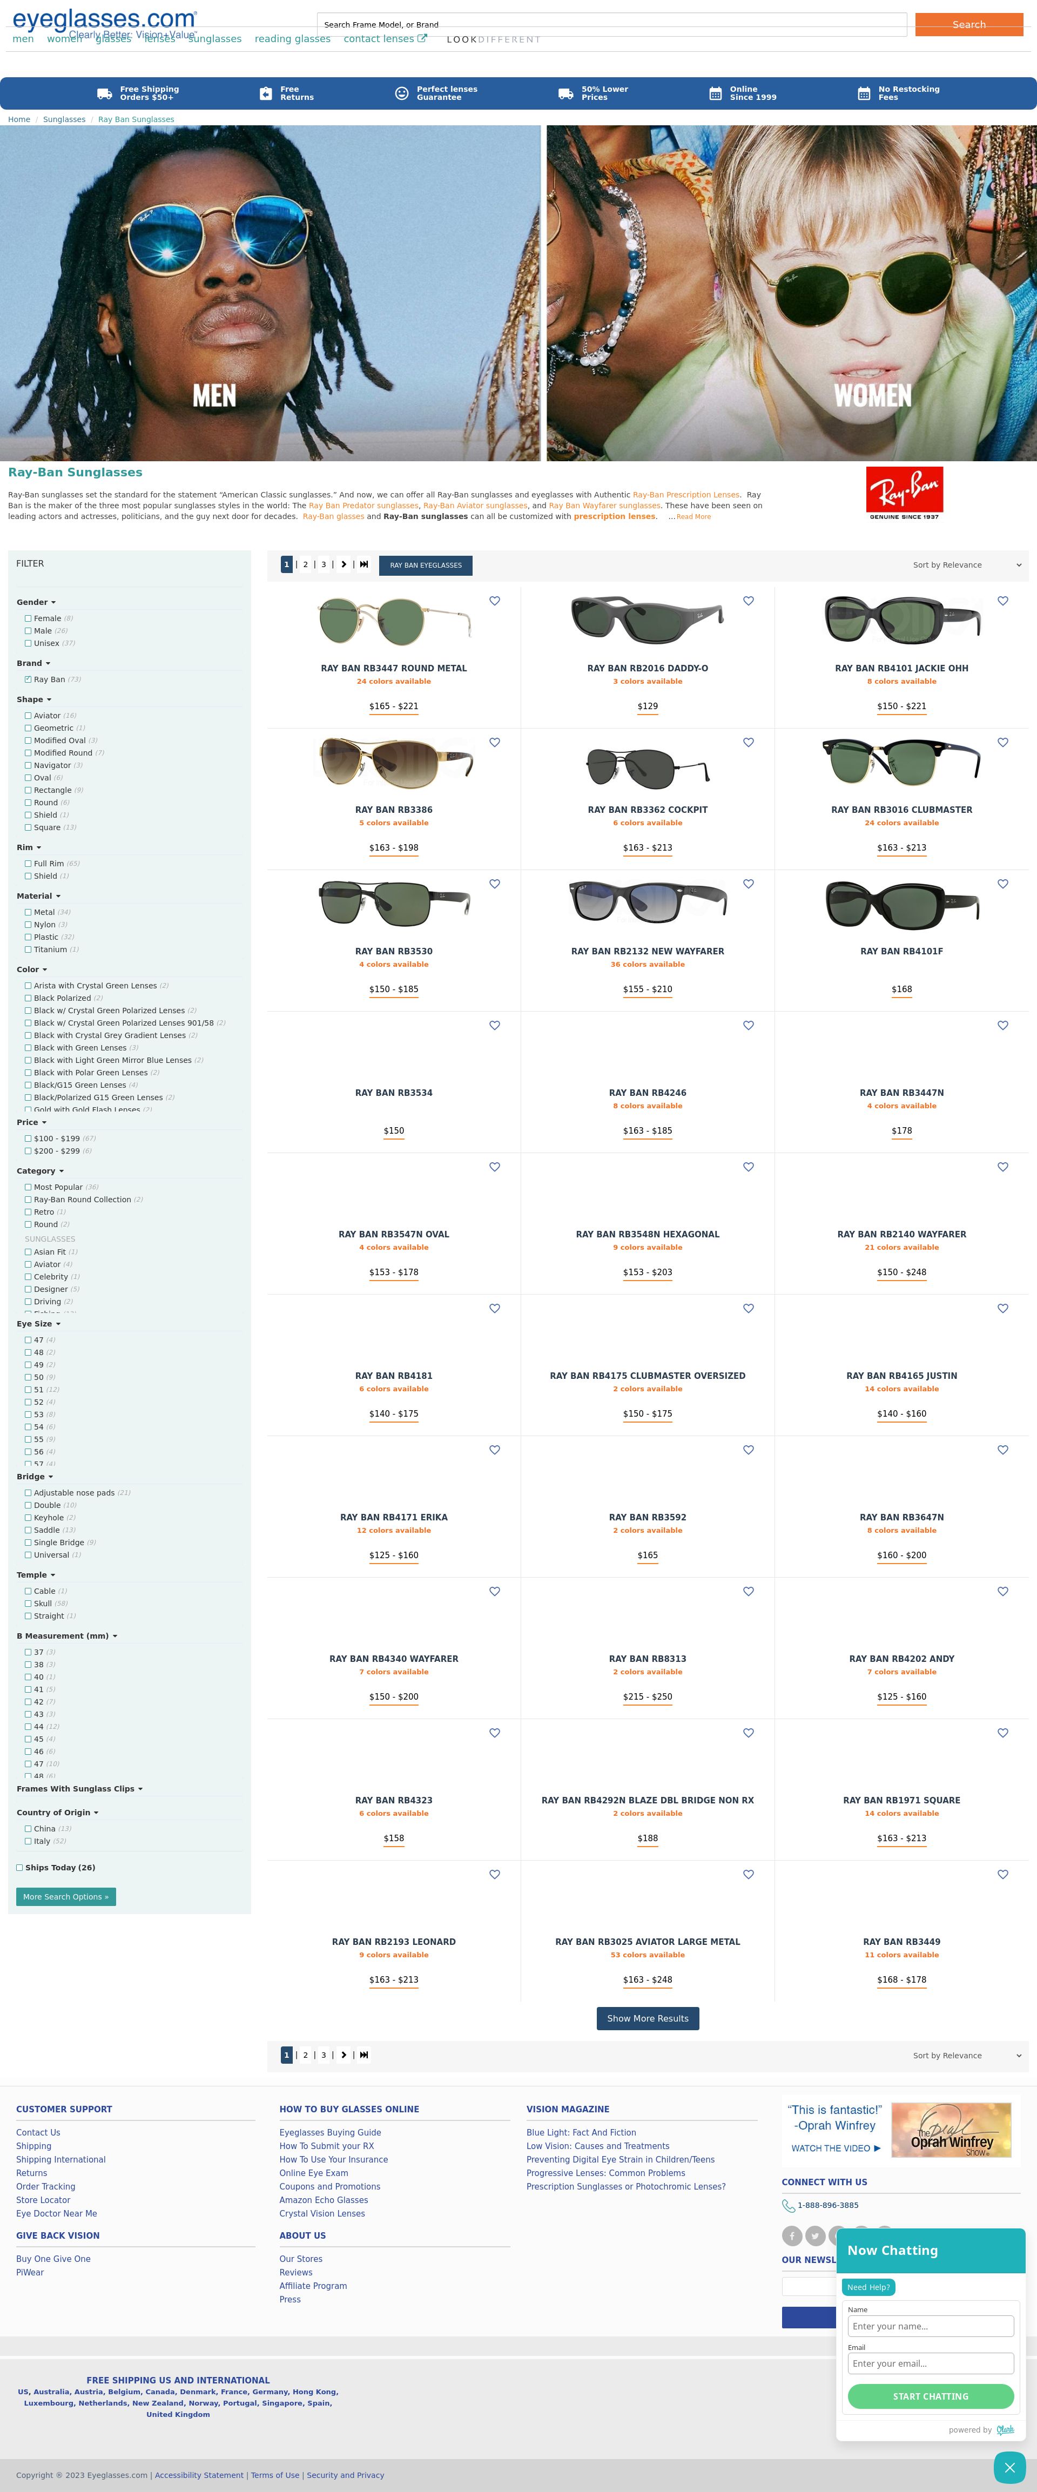The height and width of the screenshot is (2492, 1037).
Task: Add RB3530 to favorites via heart
Action: pyautogui.click(x=494, y=883)
